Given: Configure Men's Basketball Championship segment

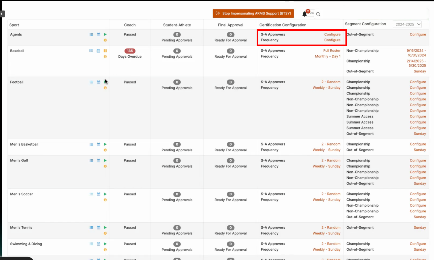Looking at the screenshot, I should click(418, 144).
